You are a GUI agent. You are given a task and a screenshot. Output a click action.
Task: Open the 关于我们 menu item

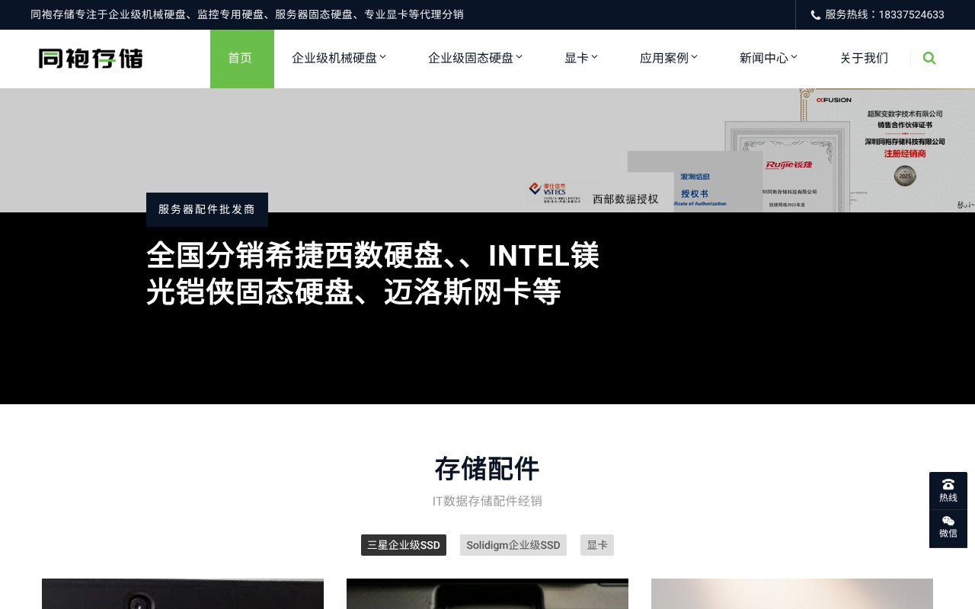[864, 58]
